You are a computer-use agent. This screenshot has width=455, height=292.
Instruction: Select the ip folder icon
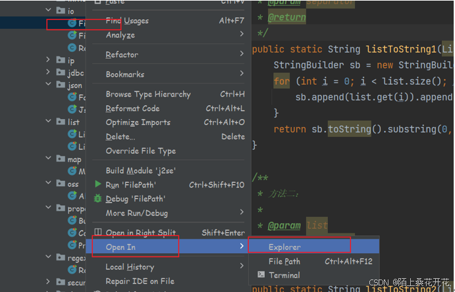[x=61, y=60]
